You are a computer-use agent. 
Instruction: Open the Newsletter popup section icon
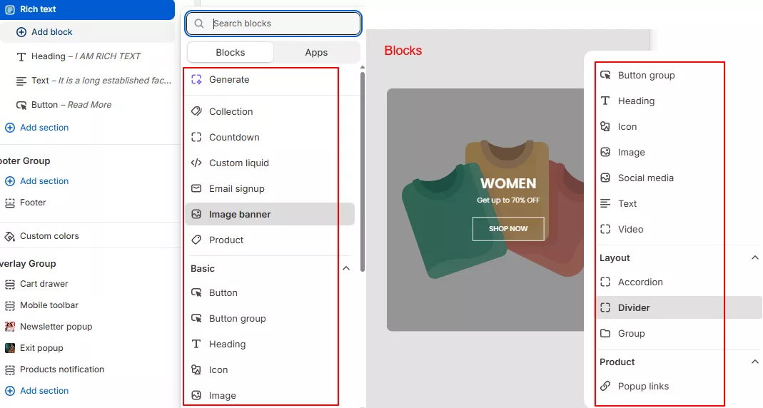pyautogui.click(x=10, y=327)
